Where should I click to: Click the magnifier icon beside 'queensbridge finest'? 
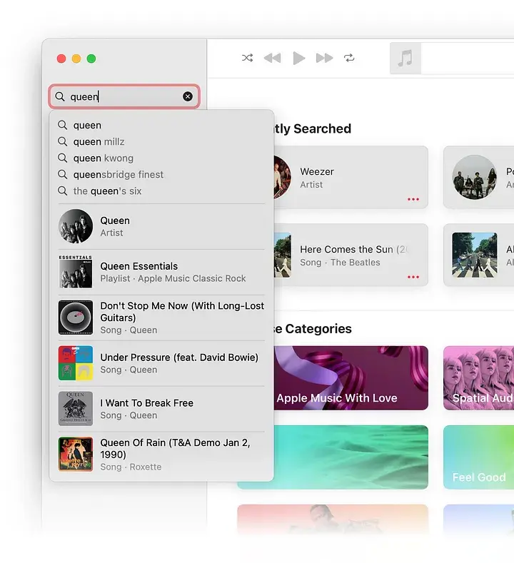[63, 175]
